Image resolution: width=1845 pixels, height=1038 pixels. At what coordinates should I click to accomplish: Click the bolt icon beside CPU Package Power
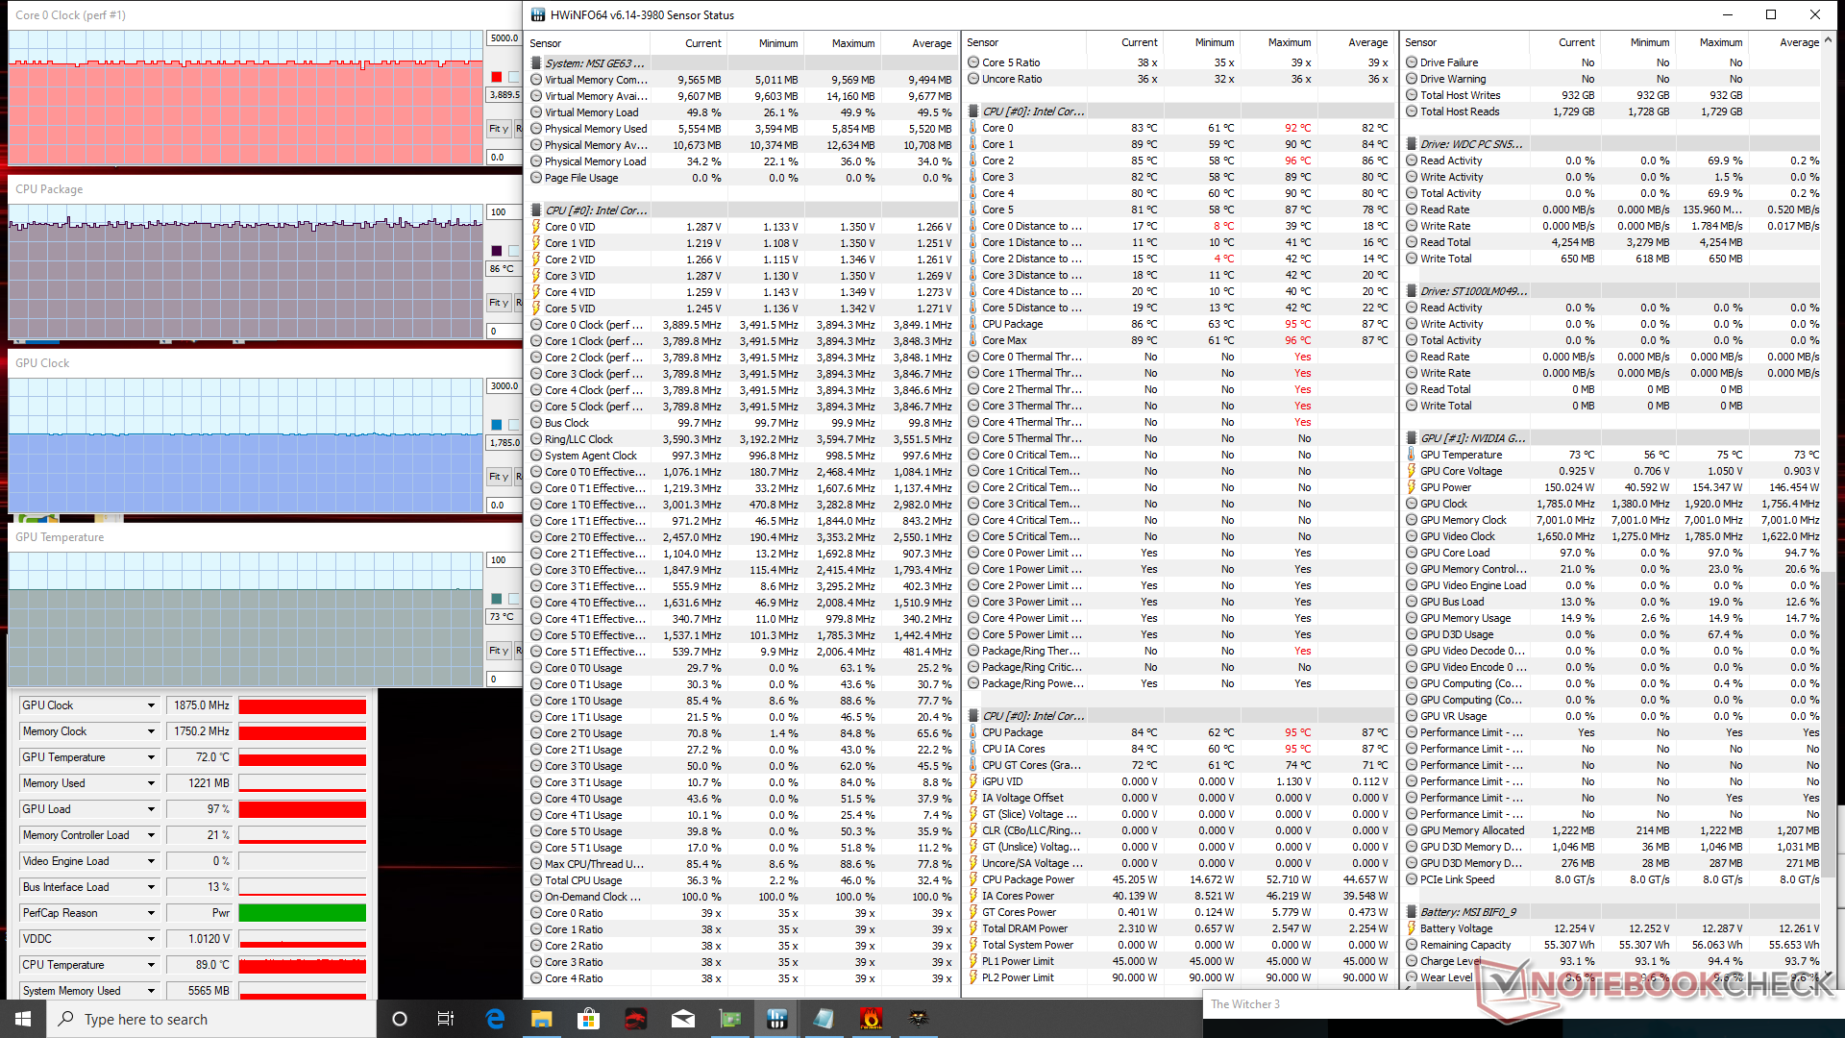click(973, 879)
